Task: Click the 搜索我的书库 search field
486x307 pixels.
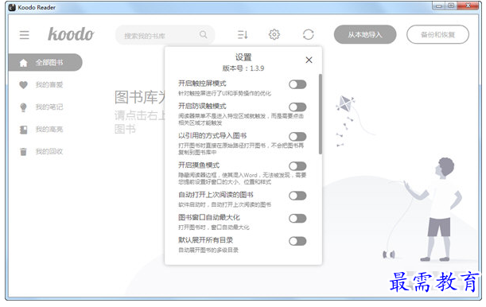Action: click(165, 35)
